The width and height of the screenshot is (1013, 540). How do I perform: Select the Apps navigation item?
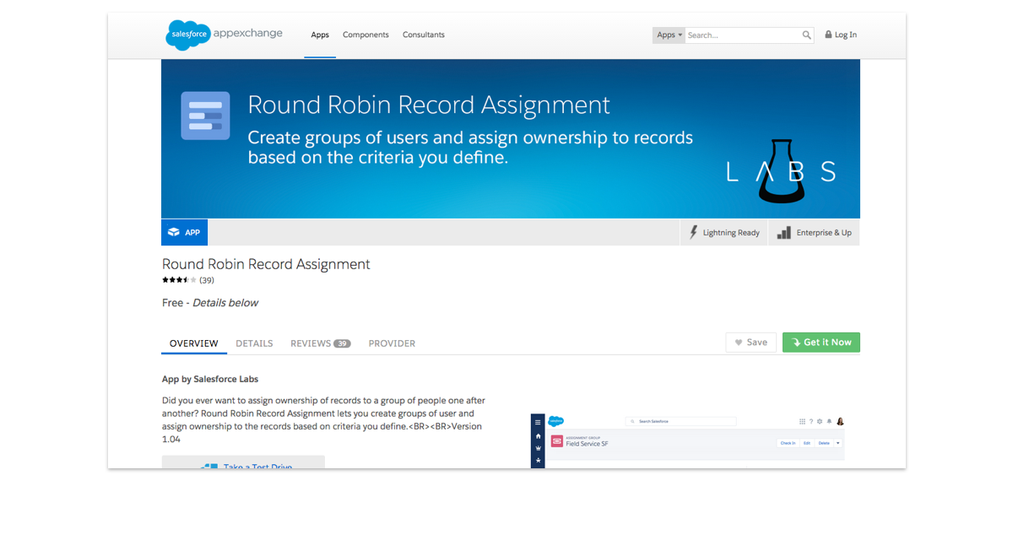click(320, 35)
